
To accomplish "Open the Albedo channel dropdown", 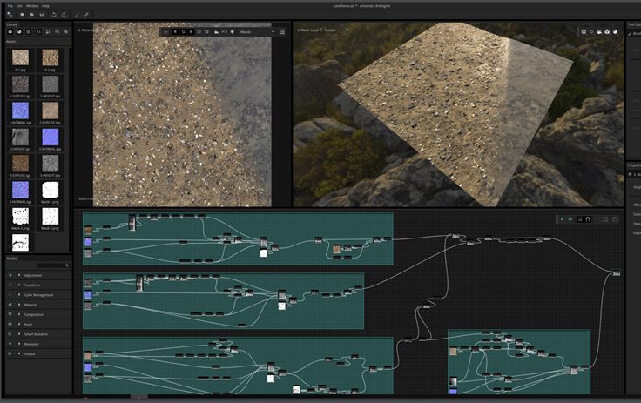I will (x=257, y=32).
